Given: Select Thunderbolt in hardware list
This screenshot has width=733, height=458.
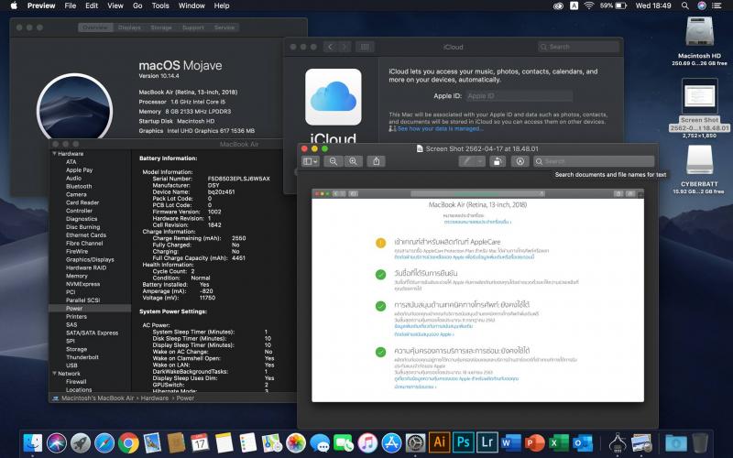Looking at the screenshot, I should (82, 357).
